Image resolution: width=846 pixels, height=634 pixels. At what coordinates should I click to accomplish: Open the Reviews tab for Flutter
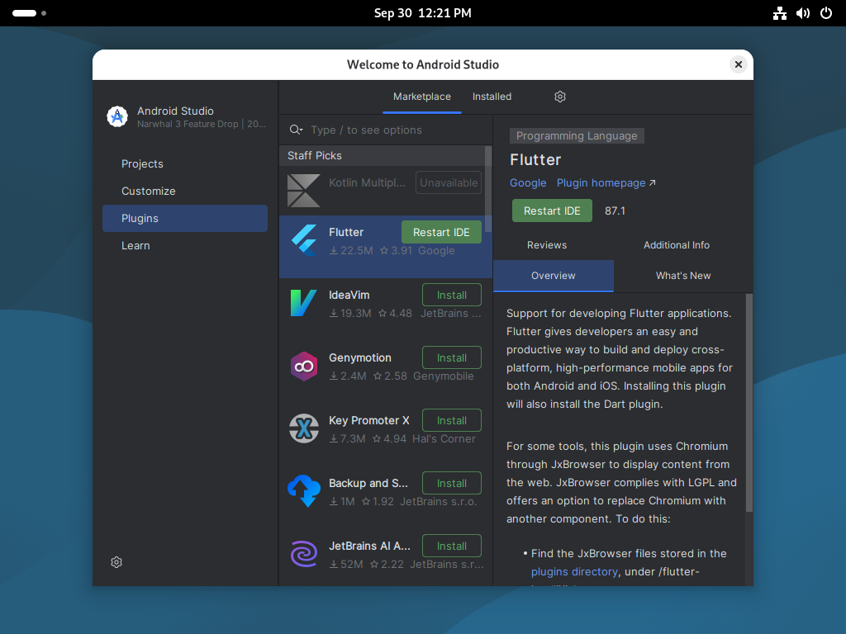(546, 245)
